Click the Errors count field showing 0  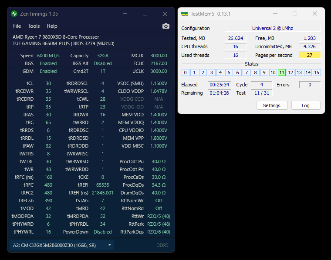click(310, 85)
